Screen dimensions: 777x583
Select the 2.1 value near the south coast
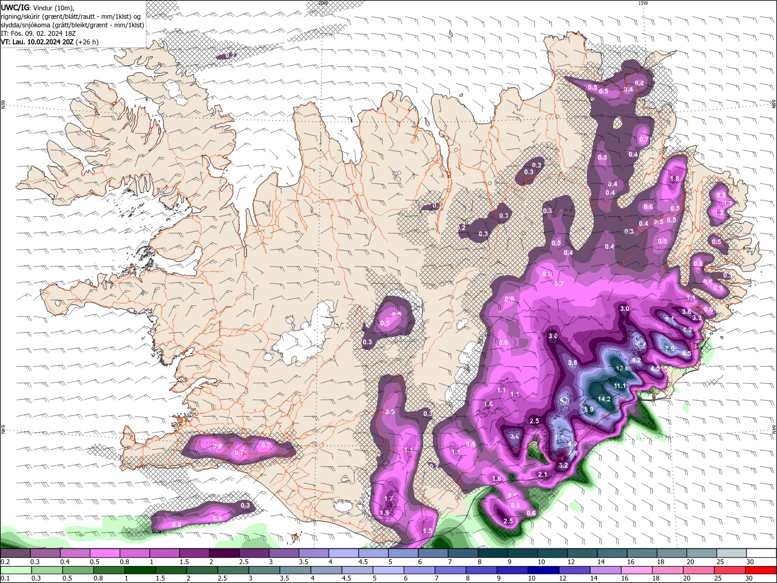[x=543, y=474]
